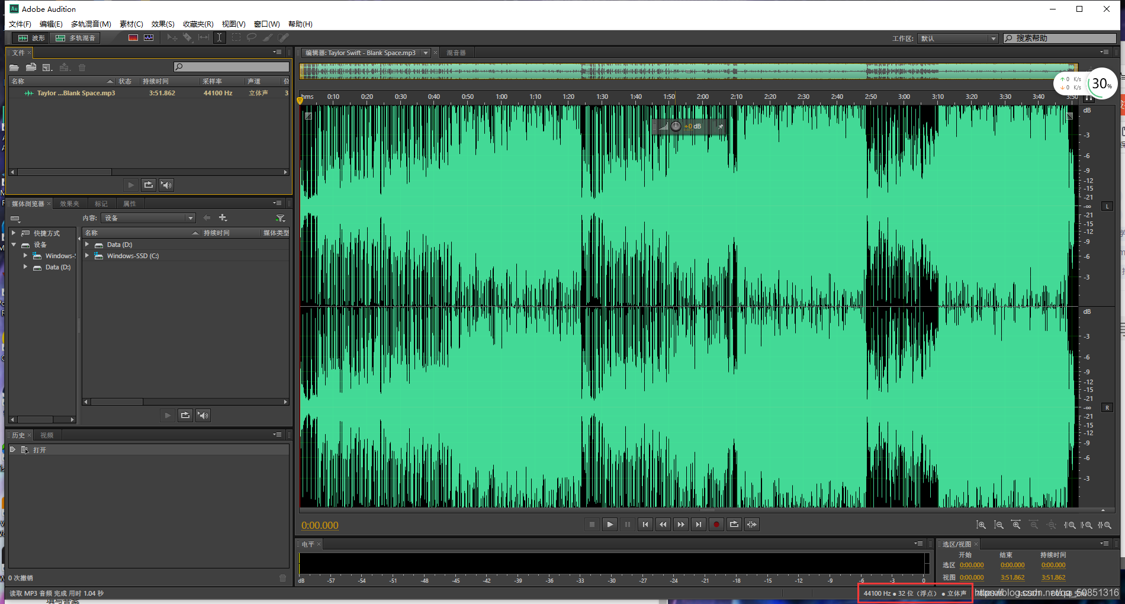Open the 多轨混音(M) menu
The height and width of the screenshot is (604, 1125).
tap(91, 24)
